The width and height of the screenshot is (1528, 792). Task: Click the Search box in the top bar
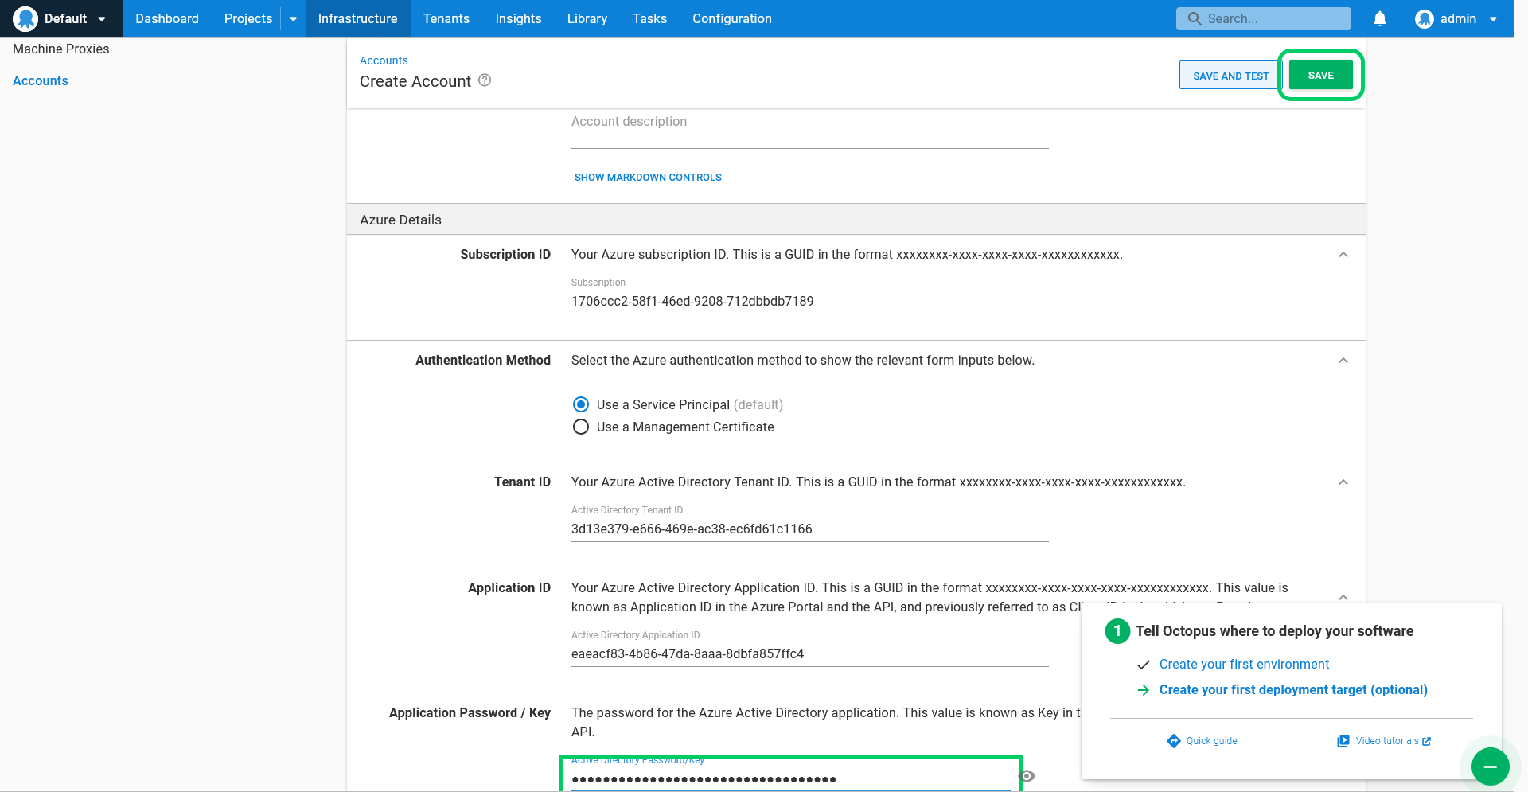pyautogui.click(x=1264, y=18)
